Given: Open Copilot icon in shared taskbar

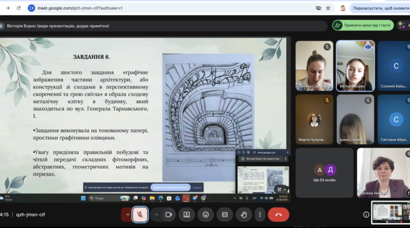Looking at the screenshot, I should click(x=143, y=198).
